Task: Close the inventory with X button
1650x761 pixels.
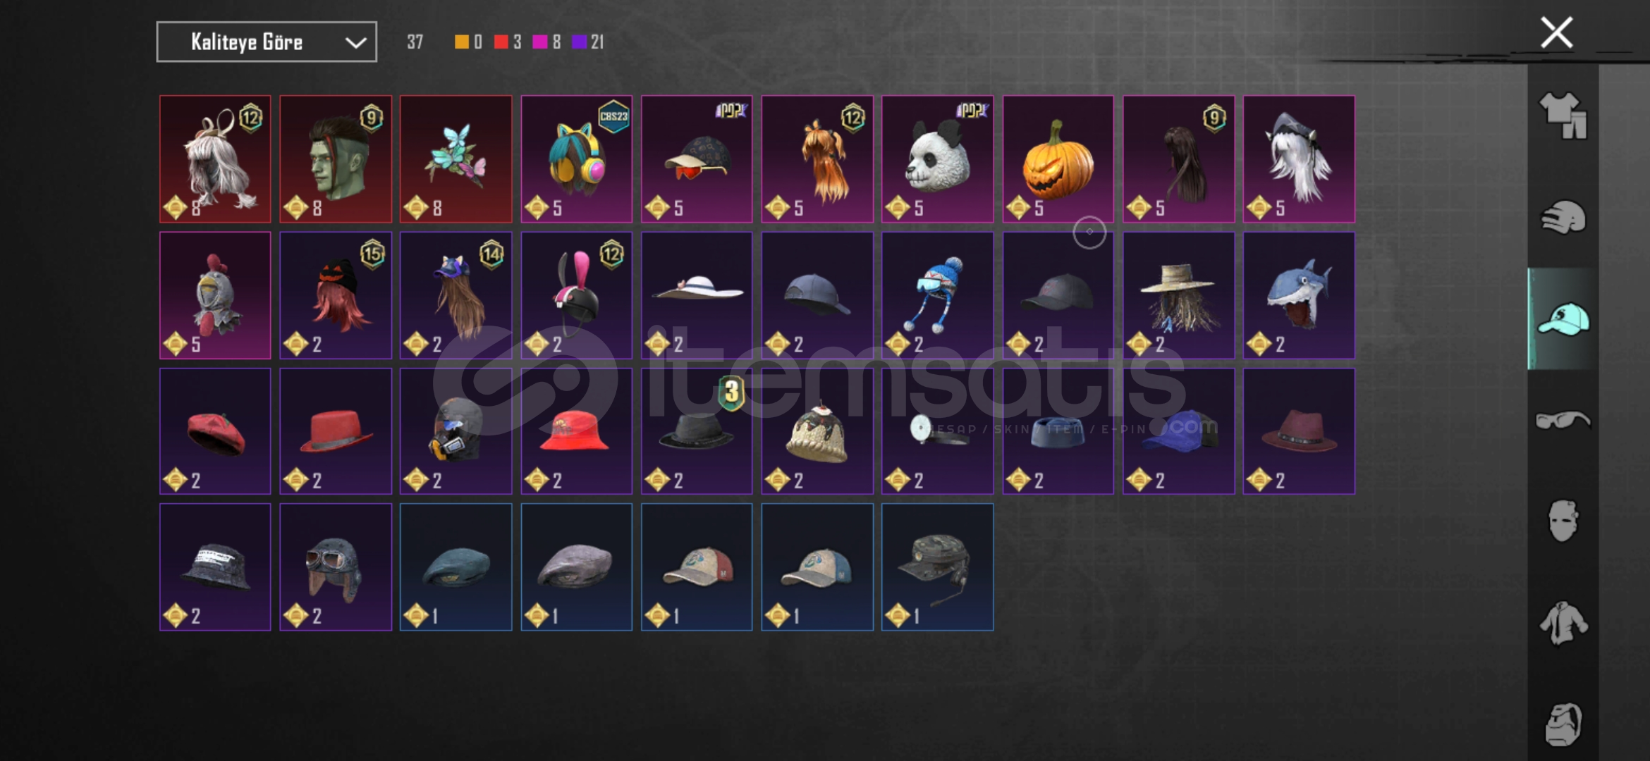Action: tap(1556, 32)
